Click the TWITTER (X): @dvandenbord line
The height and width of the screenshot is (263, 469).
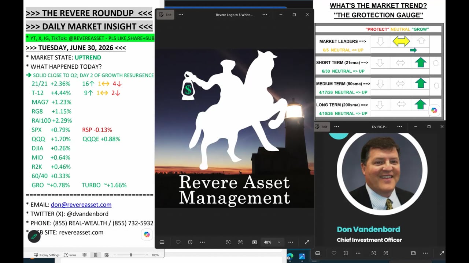pyautogui.click(x=67, y=214)
